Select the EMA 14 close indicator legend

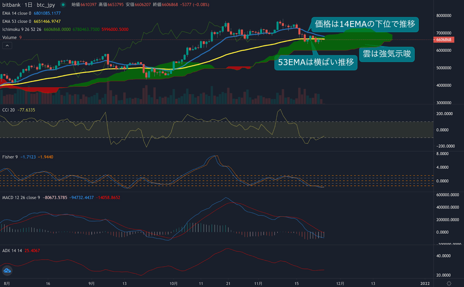coord(16,13)
